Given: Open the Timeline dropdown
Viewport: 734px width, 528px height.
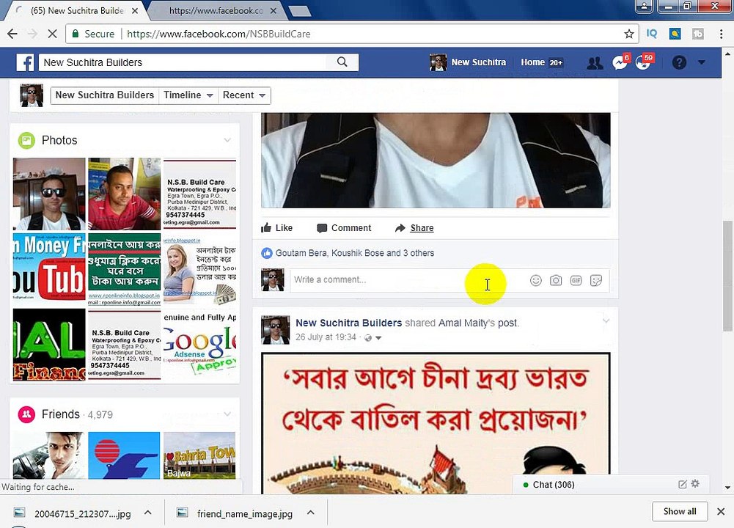Looking at the screenshot, I should coord(188,95).
